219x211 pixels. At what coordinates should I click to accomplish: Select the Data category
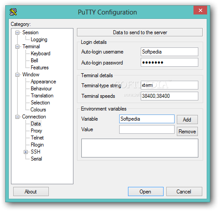pyautogui.click(x=36, y=124)
